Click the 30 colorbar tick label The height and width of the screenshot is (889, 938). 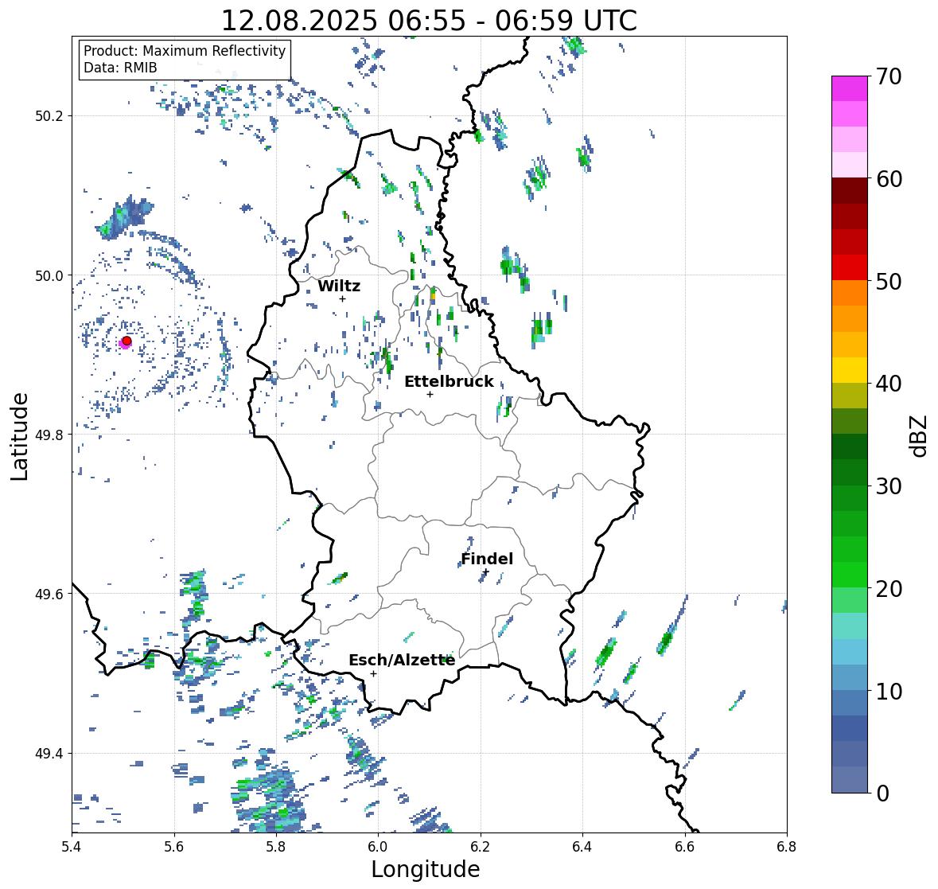(889, 486)
